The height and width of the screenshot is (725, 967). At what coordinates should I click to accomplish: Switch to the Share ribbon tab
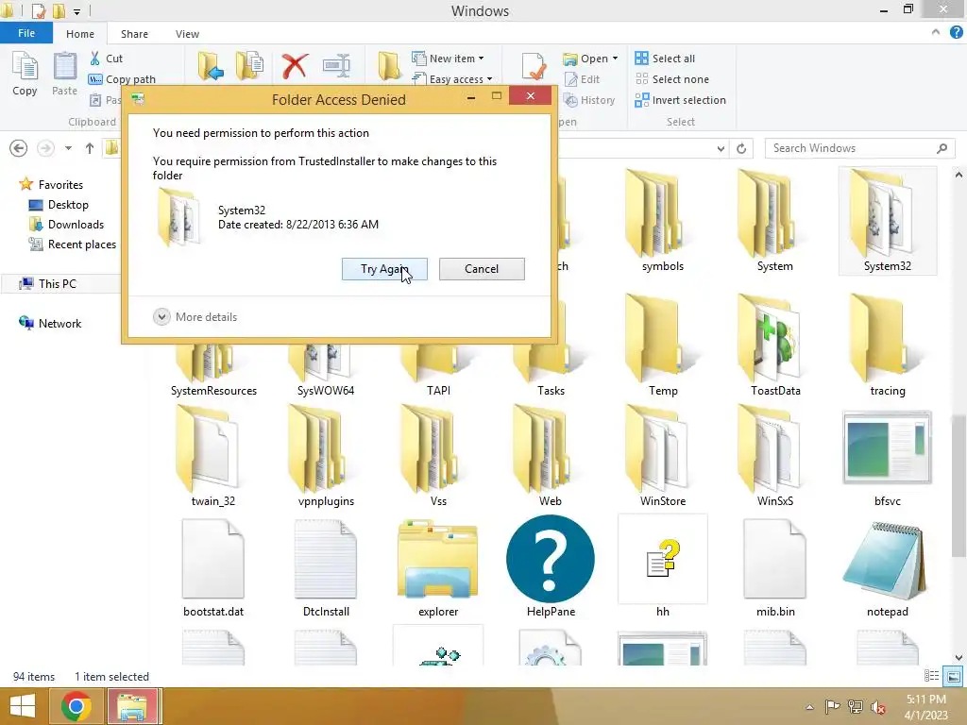point(134,34)
